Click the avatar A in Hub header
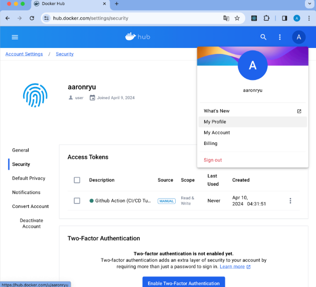 click(x=298, y=37)
